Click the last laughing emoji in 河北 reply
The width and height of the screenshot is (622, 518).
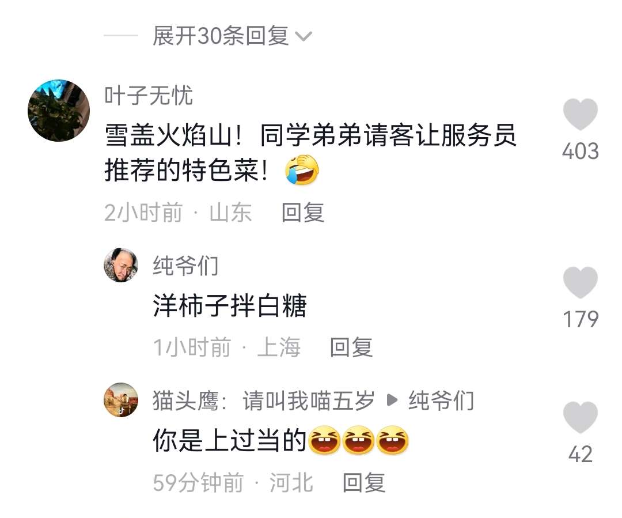click(x=392, y=440)
